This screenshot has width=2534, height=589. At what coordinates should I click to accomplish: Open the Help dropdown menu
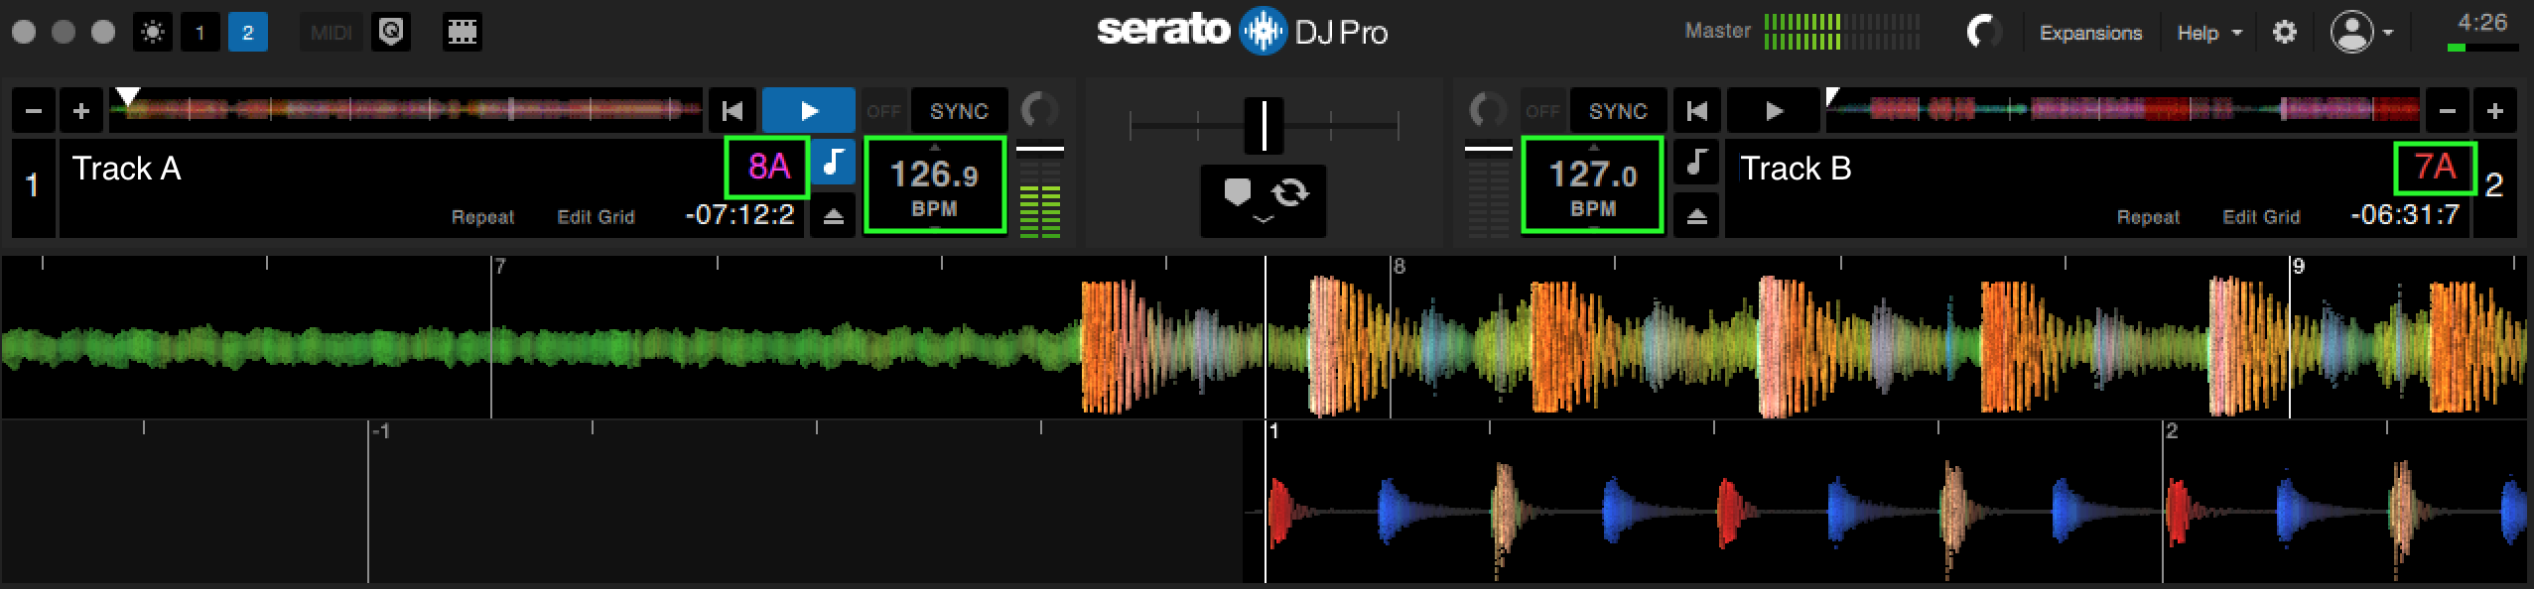click(2209, 33)
